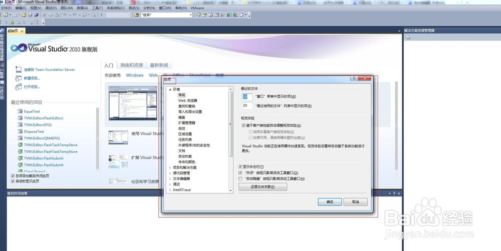
Task: Click the Redo toolbar icon
Action: [x=75, y=14]
